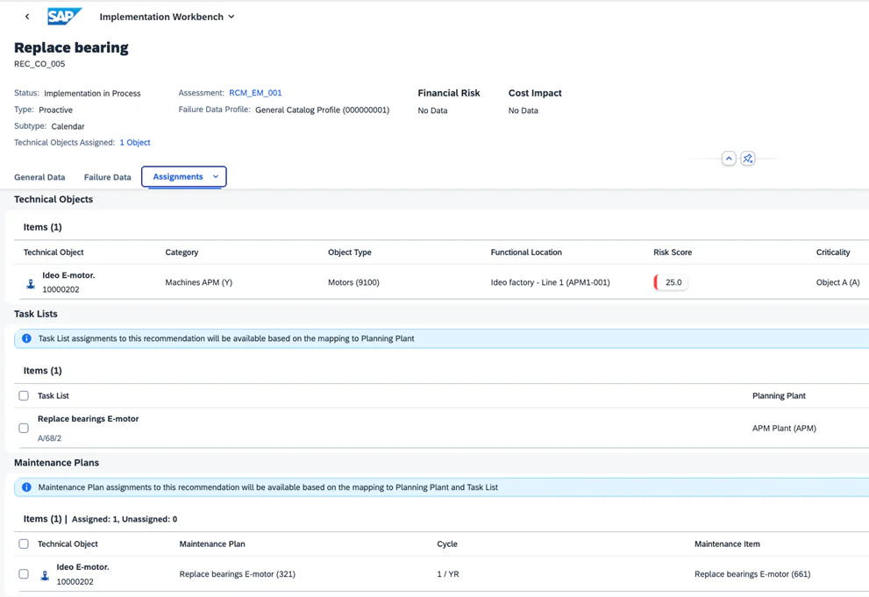Select Replace bearings E-motor (661) maintenance item
This screenshot has height=597, width=869.
click(x=752, y=574)
